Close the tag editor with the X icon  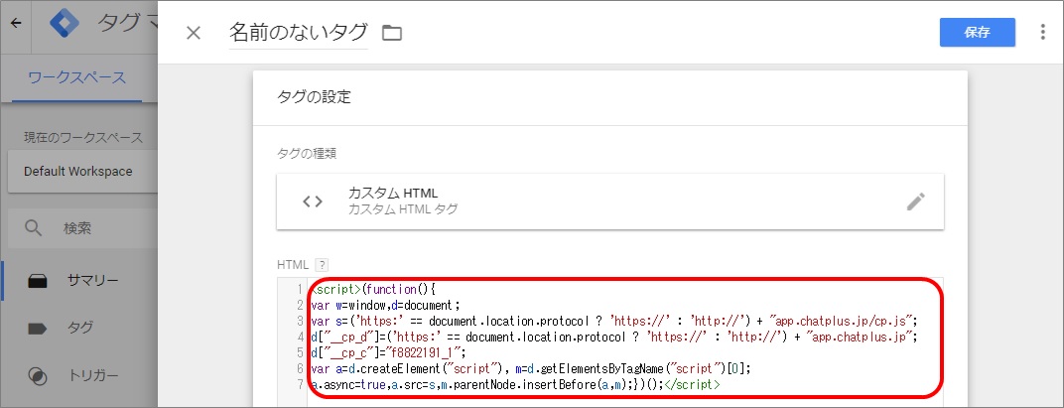[194, 33]
